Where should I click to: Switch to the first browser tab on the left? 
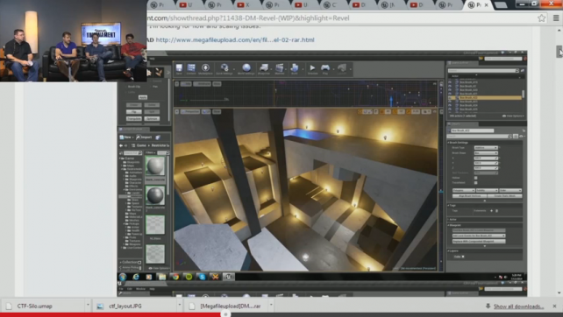157,5
